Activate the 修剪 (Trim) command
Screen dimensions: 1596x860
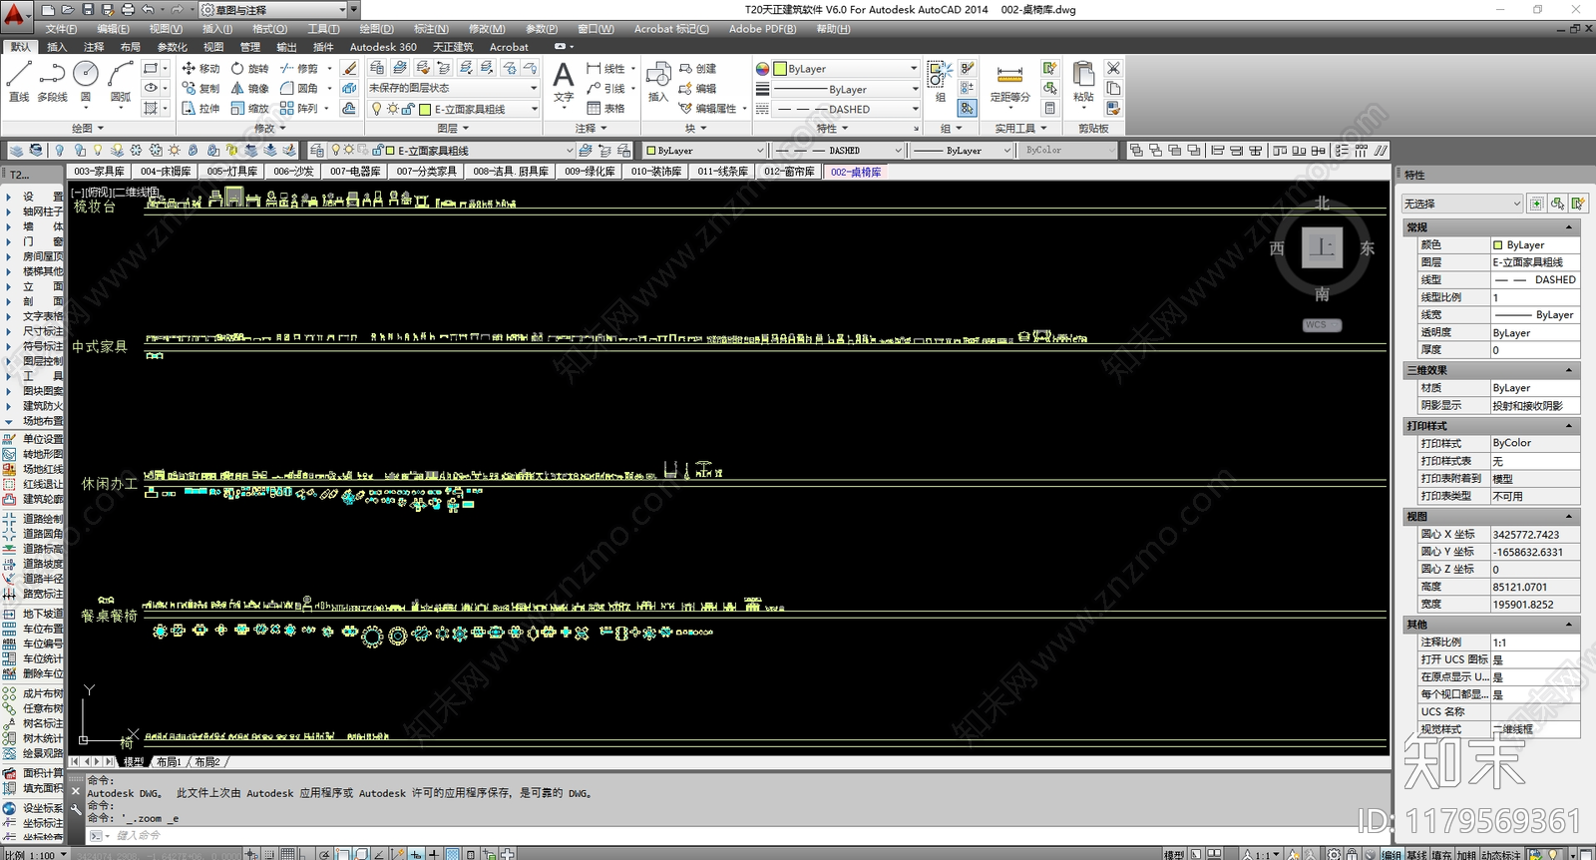[299, 68]
